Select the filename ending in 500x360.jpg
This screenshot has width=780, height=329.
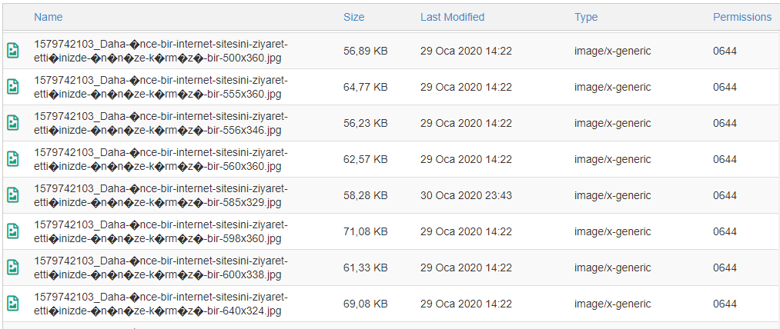point(161,52)
